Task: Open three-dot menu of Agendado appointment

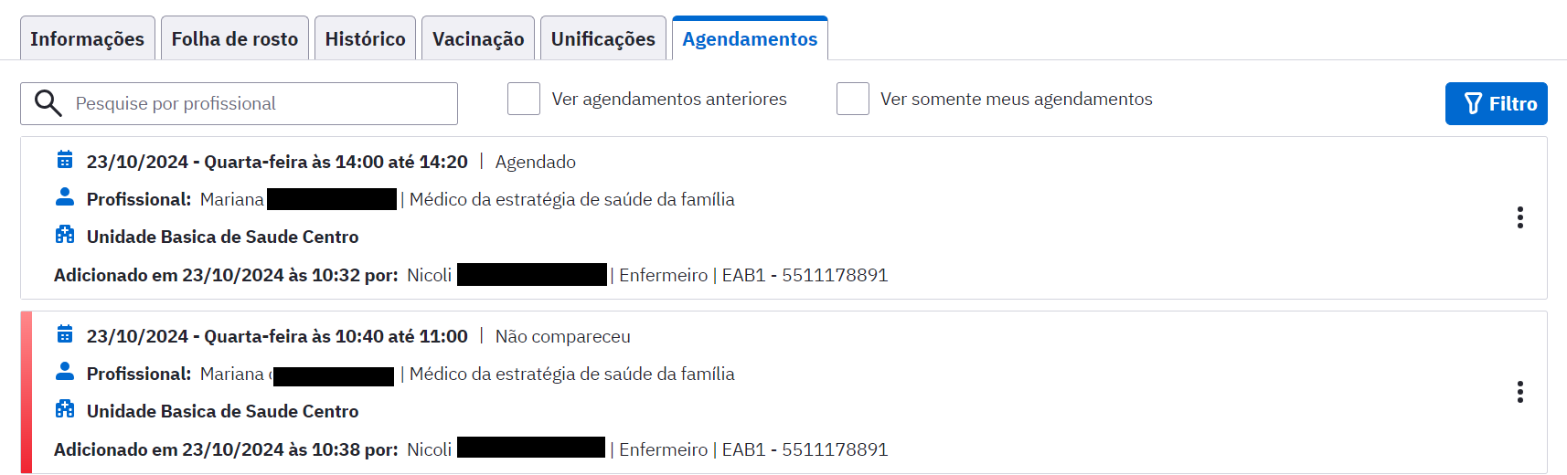Action: tap(1520, 217)
